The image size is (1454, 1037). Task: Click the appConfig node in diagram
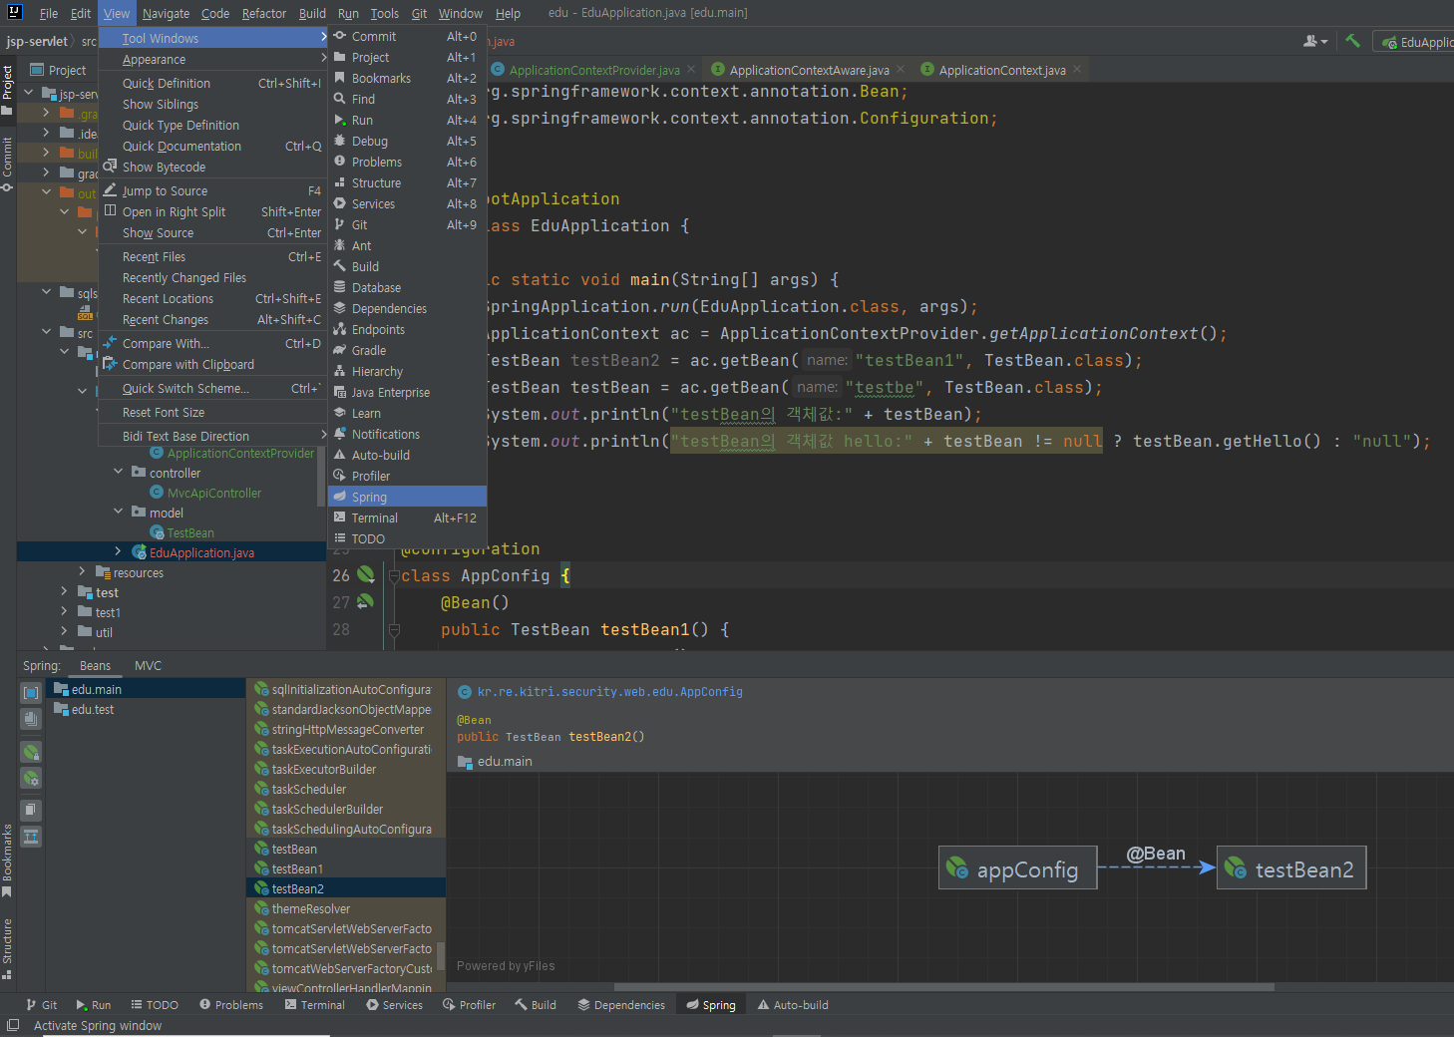[x=1018, y=868]
